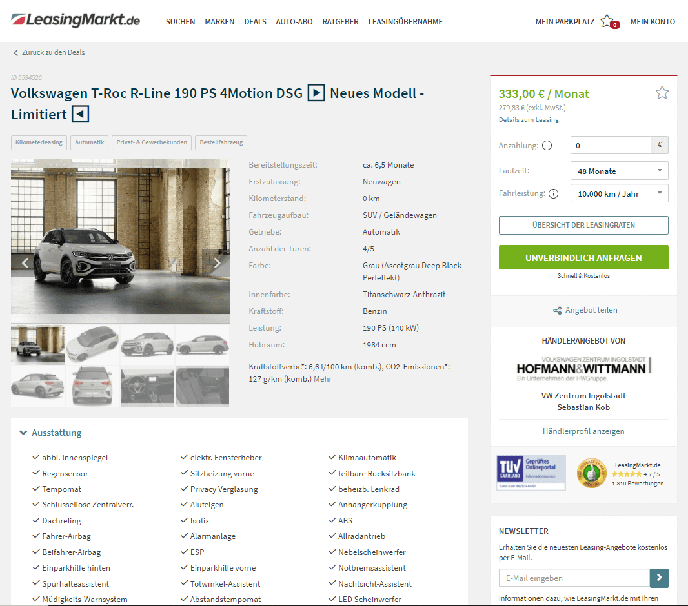
Task: Click the Angebot teilen share icon
Action: click(557, 310)
